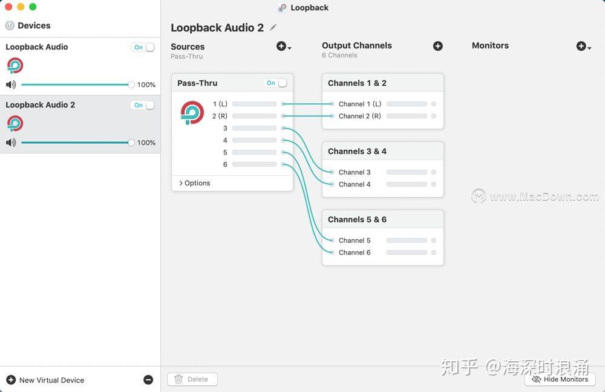Image resolution: width=605 pixels, height=392 pixels.
Task: Open the Sources add dropdown arrow
Action: click(289, 47)
